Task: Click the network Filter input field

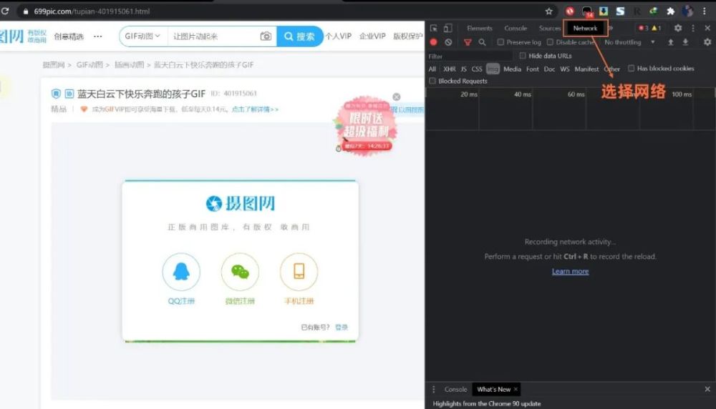Action: 470,56
